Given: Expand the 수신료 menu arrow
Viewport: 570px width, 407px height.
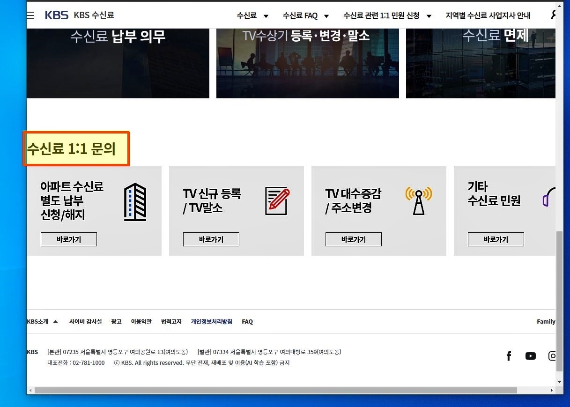Looking at the screenshot, I should coord(266,16).
